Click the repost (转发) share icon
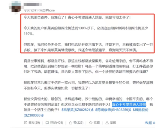The width and height of the screenshot is (165, 130). 25,122
